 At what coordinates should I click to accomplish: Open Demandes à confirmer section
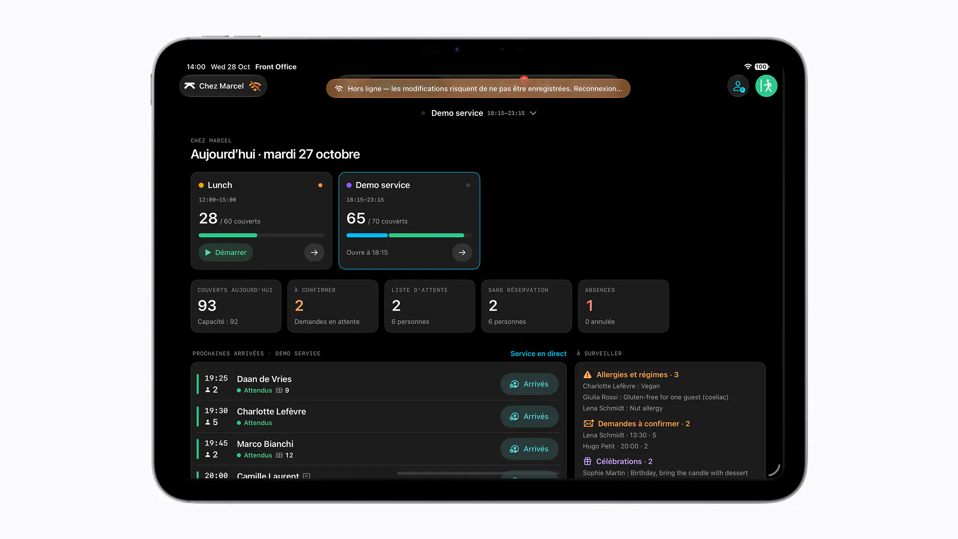(644, 424)
